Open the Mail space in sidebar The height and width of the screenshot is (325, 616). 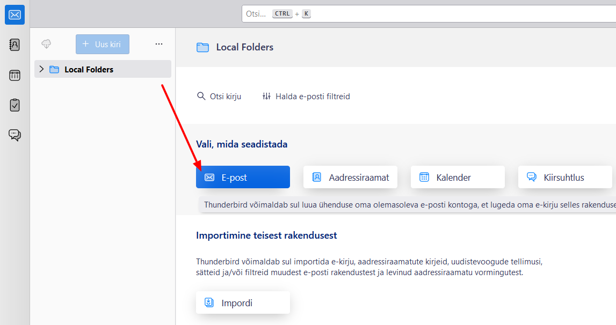pyautogui.click(x=15, y=15)
